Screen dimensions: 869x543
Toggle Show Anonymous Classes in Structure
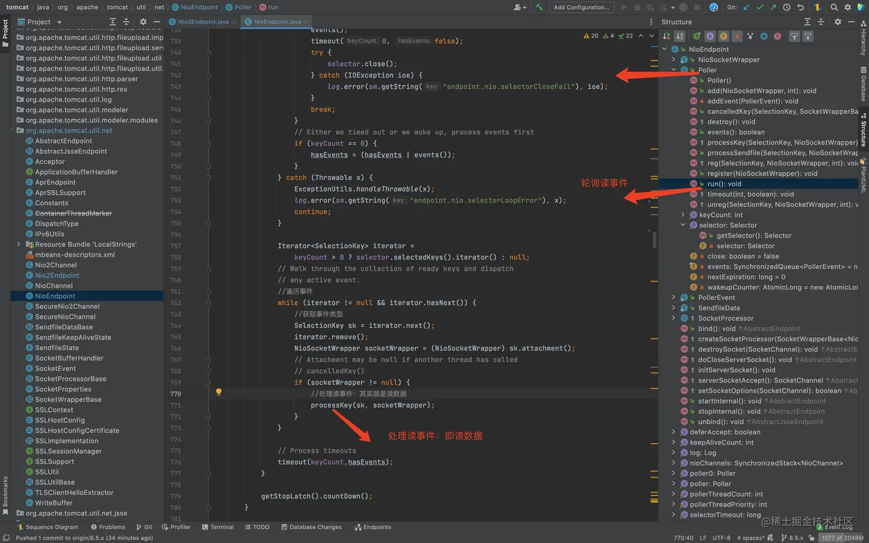pyautogui.click(x=750, y=36)
